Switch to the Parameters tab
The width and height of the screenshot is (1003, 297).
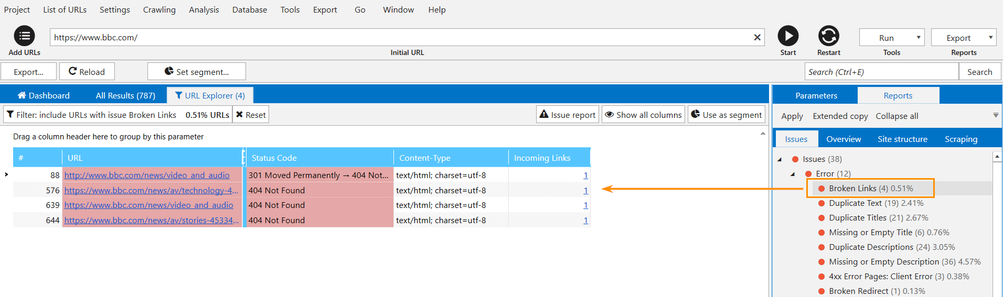coord(816,95)
